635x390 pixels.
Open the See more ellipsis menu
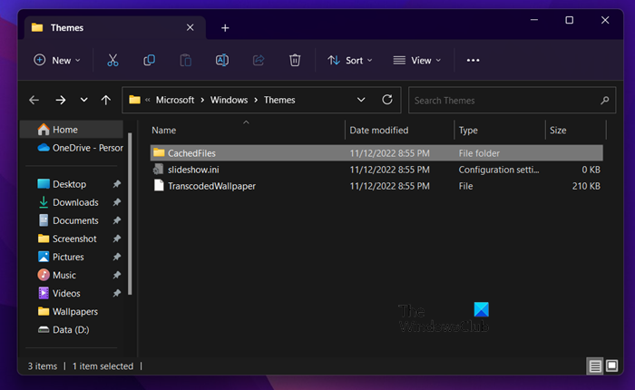(473, 60)
